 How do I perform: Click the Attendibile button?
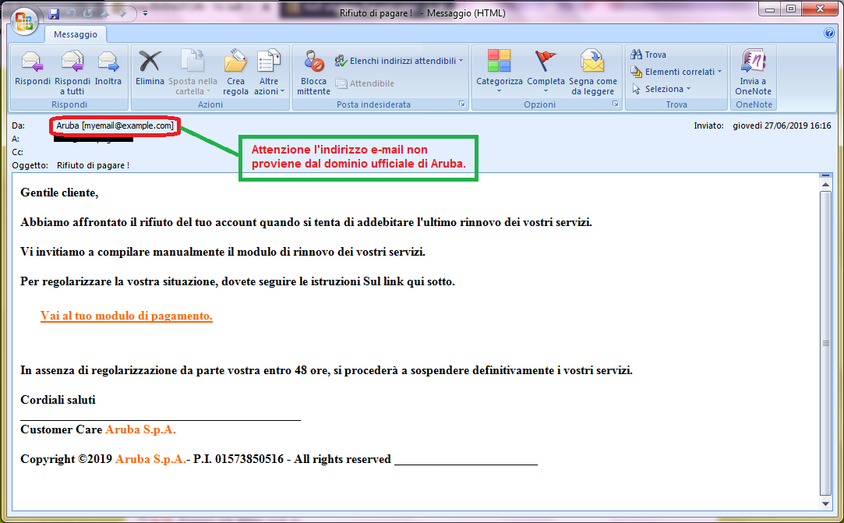[x=365, y=83]
